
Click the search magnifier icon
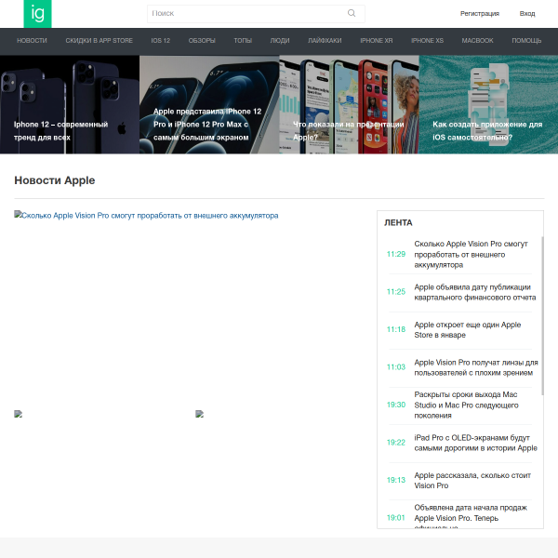click(352, 13)
